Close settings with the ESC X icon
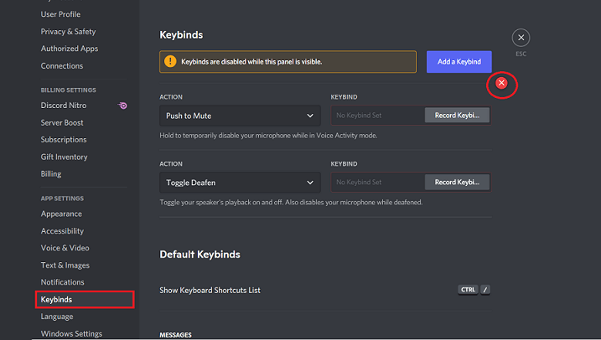The image size is (601, 340). click(521, 38)
